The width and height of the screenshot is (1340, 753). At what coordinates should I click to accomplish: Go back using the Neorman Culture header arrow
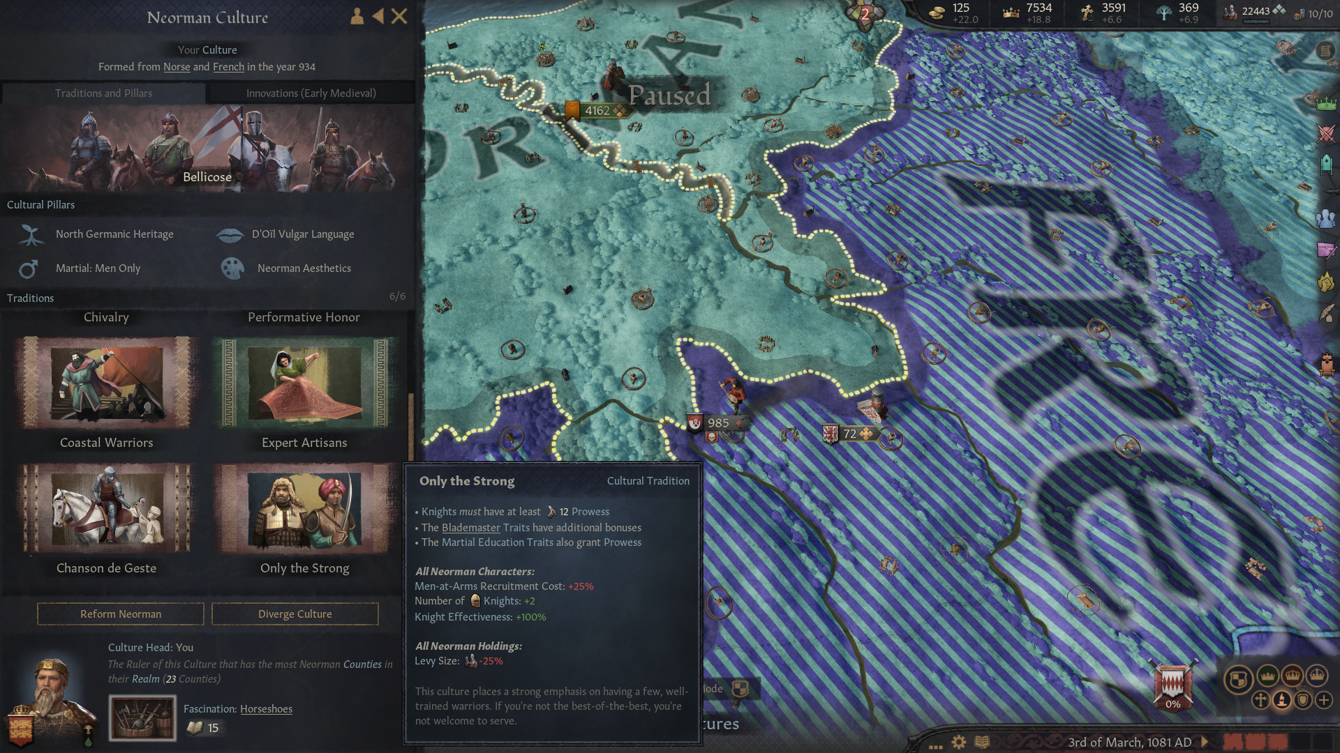point(378,16)
